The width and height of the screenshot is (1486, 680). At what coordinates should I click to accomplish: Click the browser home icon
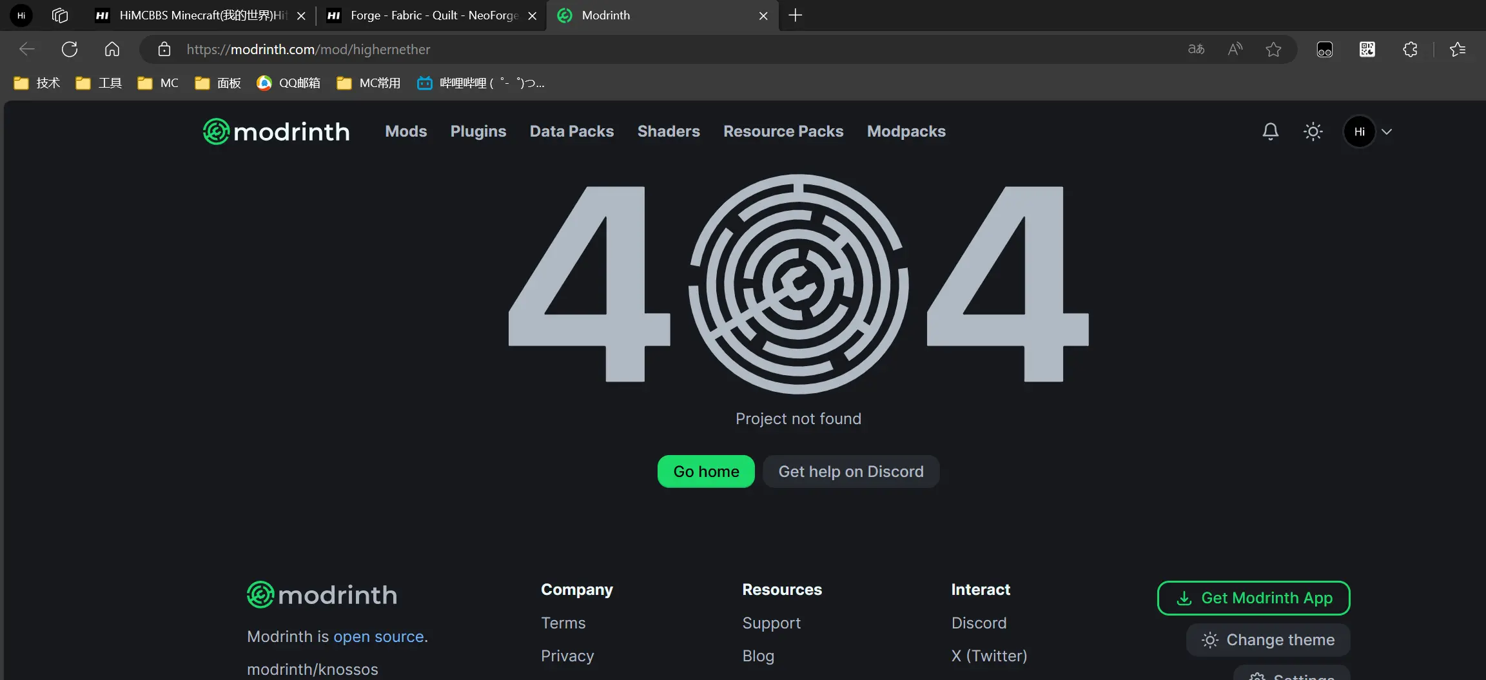click(x=112, y=49)
